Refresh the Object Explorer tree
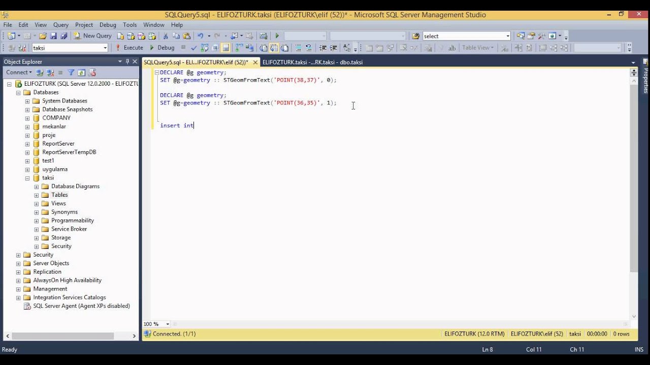The width and height of the screenshot is (650, 365). click(81, 72)
